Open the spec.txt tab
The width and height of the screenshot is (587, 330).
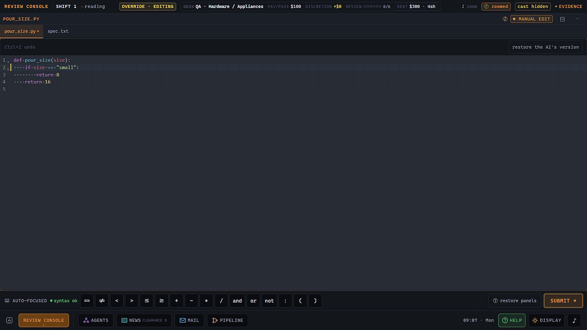(58, 31)
